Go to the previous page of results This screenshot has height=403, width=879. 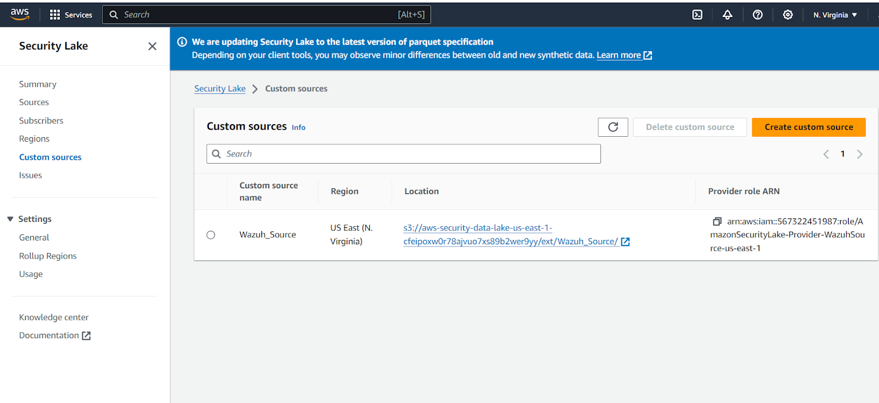(826, 154)
